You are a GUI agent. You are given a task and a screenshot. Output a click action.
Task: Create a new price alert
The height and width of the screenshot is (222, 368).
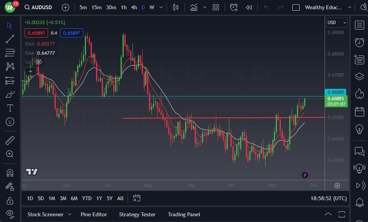(234, 7)
